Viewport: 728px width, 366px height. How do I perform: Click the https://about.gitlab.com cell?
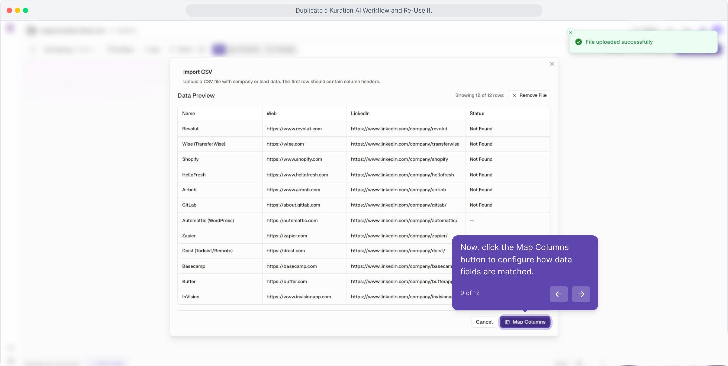pos(304,205)
